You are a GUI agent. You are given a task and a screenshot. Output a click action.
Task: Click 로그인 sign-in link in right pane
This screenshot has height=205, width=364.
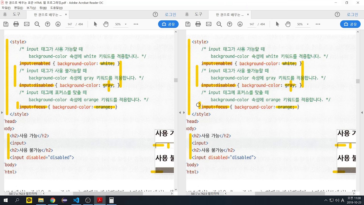[353, 15]
